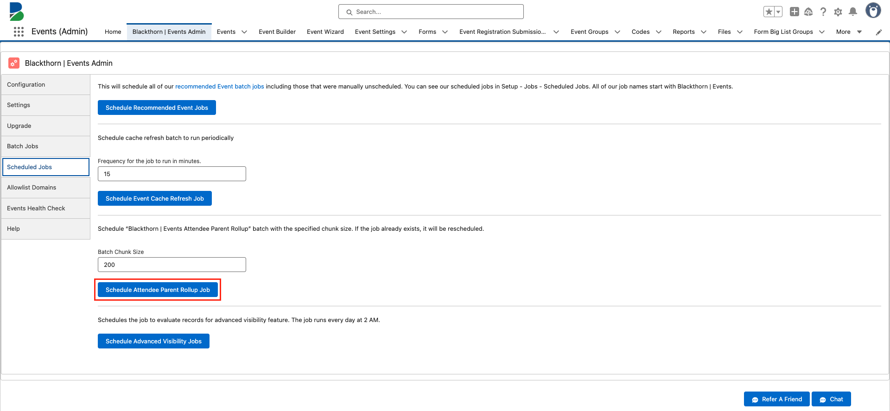The image size is (890, 411).
Task: Open the Forms tab
Action: coord(427,32)
